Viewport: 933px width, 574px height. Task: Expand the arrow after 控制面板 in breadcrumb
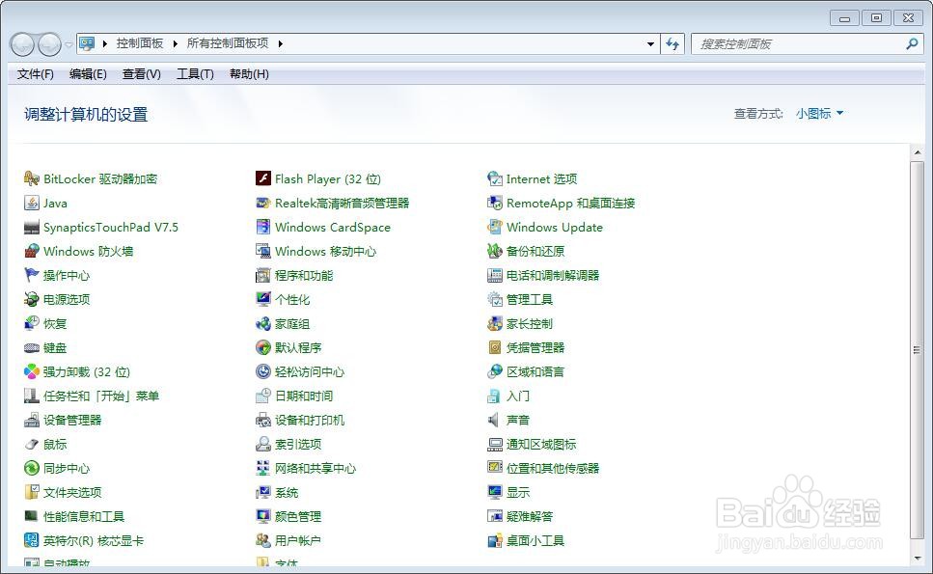175,43
